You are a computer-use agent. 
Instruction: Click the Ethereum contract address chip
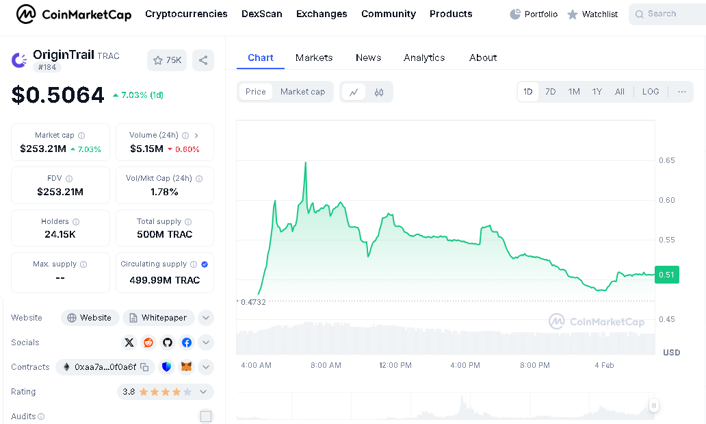[105, 367]
